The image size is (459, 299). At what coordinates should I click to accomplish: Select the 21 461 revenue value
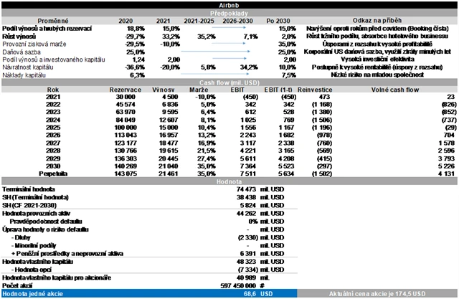point(169,174)
